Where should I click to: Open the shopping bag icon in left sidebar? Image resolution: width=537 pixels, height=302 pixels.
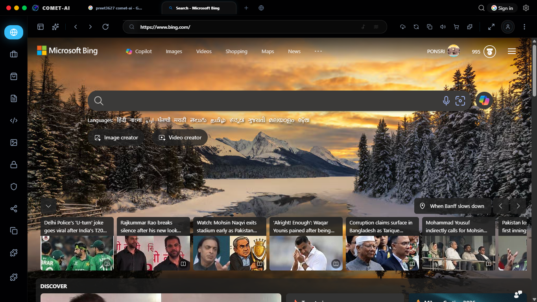pos(14,76)
